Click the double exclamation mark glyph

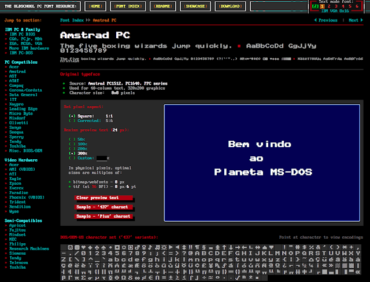click(191, 247)
